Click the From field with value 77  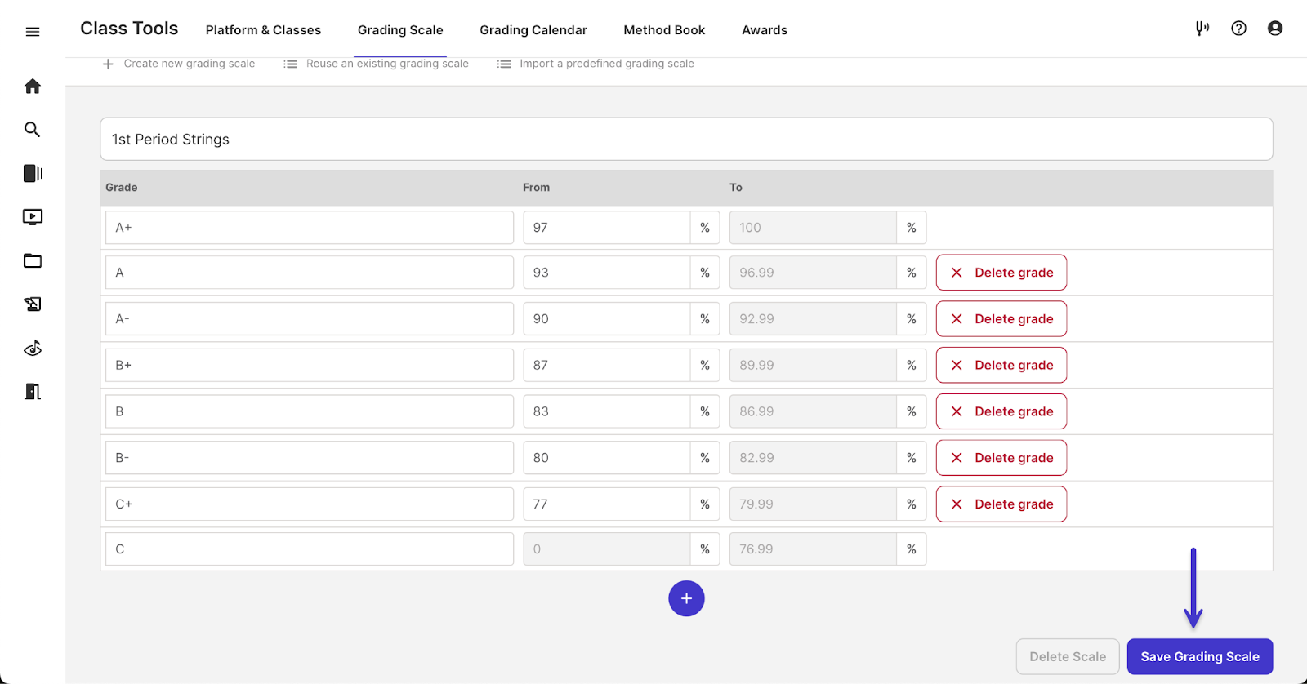pos(607,504)
